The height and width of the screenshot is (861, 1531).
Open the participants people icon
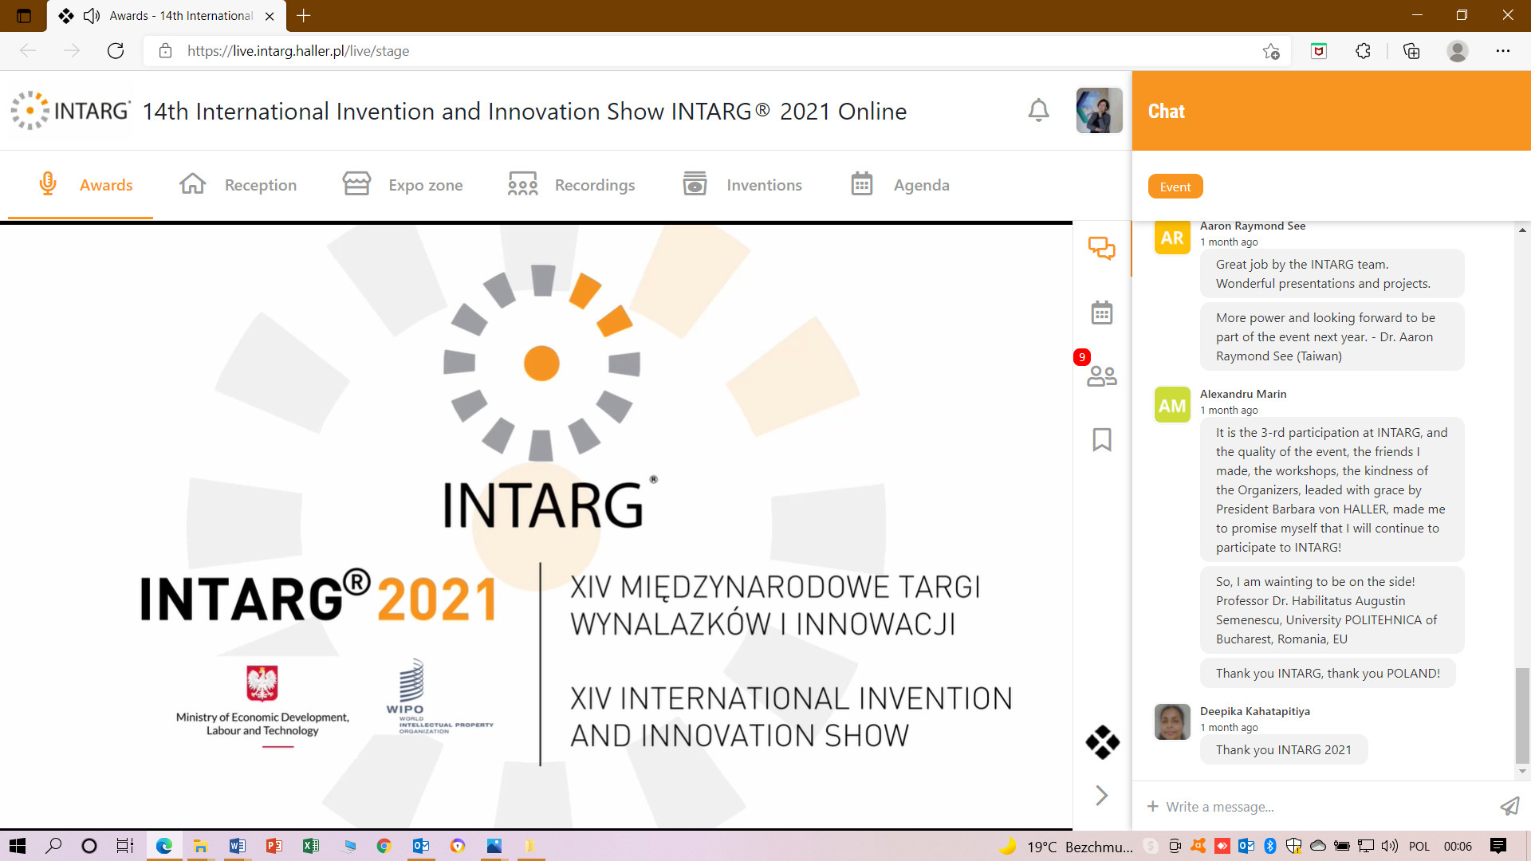(x=1102, y=375)
